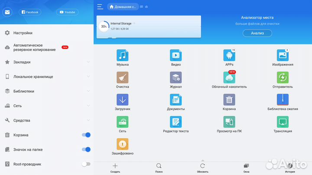Toggle the hamburger menu icon

(100, 7)
